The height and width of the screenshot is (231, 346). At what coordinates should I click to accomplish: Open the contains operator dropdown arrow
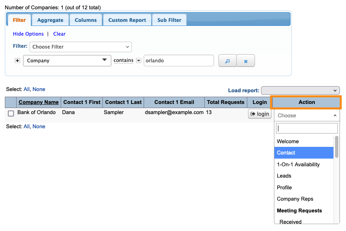click(138, 61)
